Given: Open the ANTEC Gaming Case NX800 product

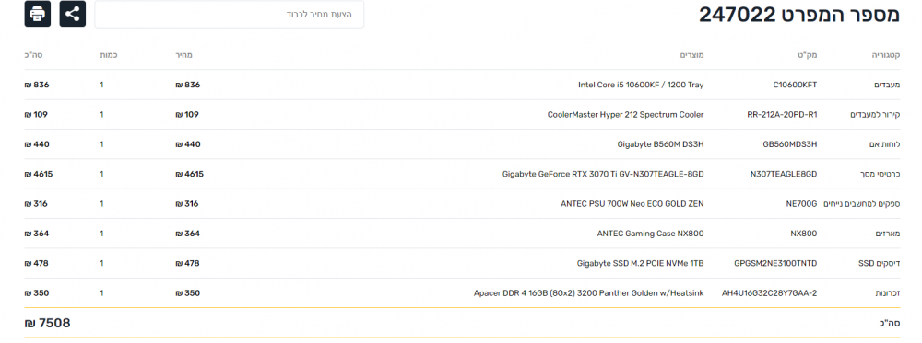Looking at the screenshot, I should click(x=650, y=234).
